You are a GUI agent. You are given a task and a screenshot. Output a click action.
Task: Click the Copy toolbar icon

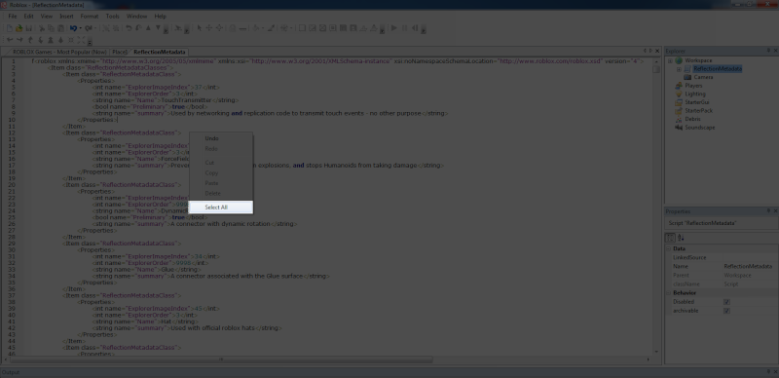point(51,28)
